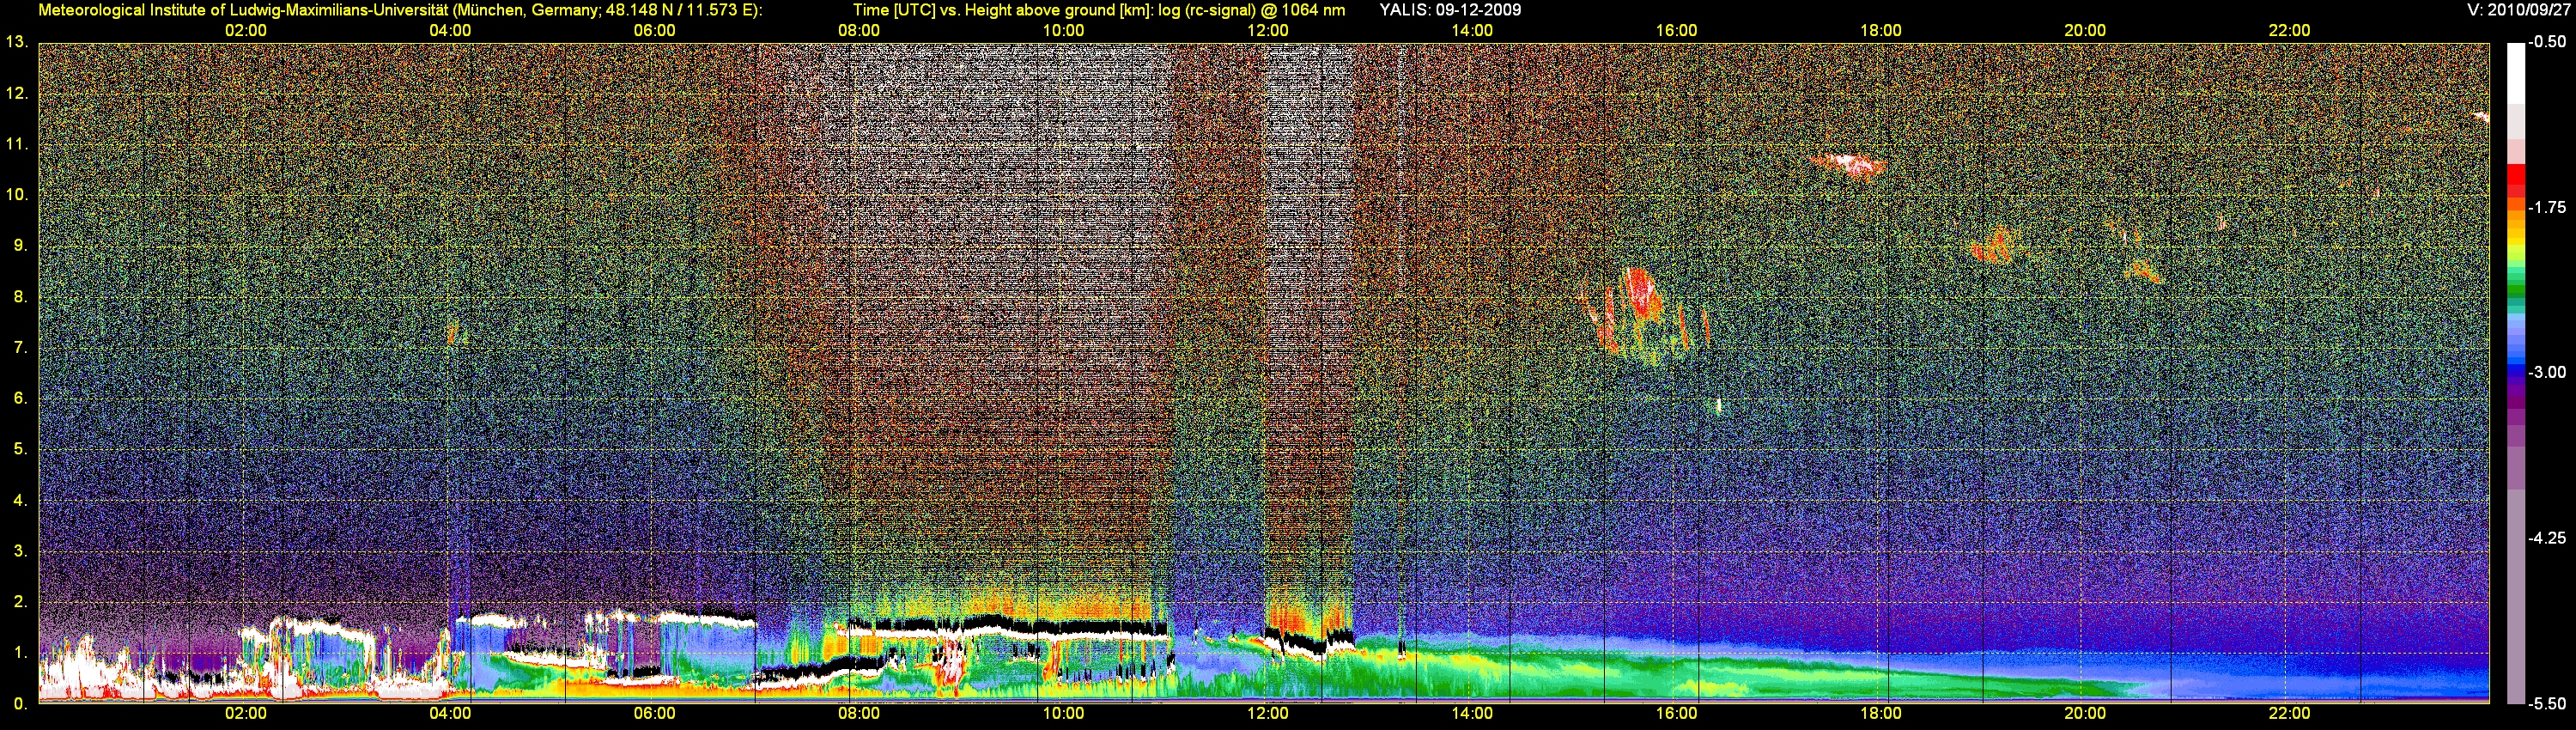The image size is (2576, 730).
Task: Click the '08:00' label on the bottom time axis
Action: click(859, 714)
